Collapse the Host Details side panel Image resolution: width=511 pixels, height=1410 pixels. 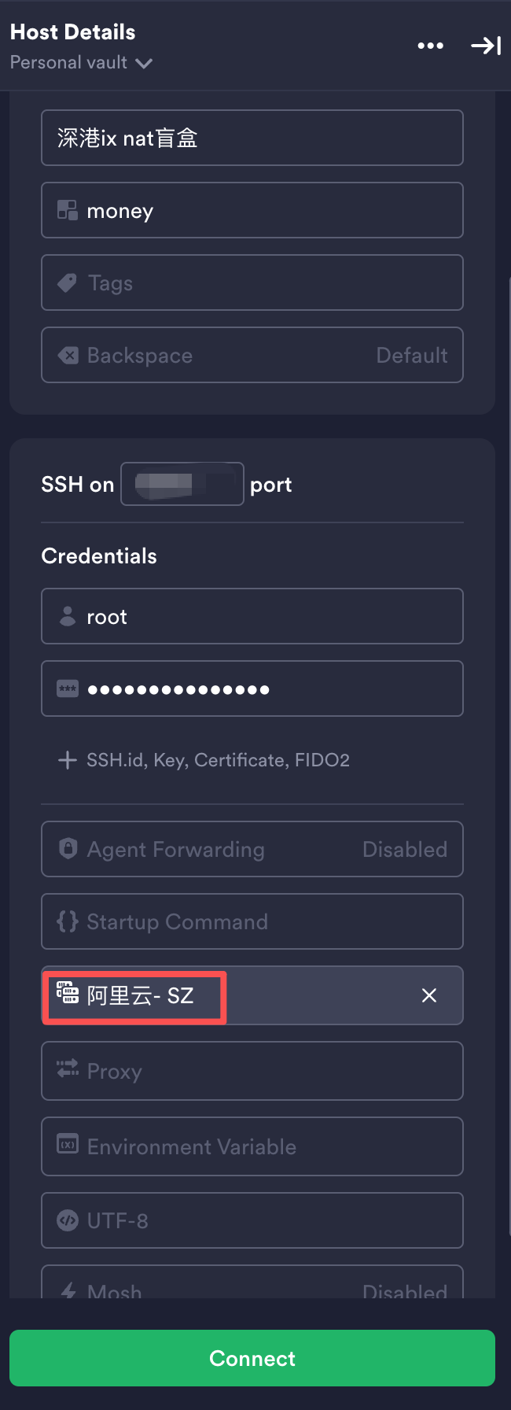(486, 46)
